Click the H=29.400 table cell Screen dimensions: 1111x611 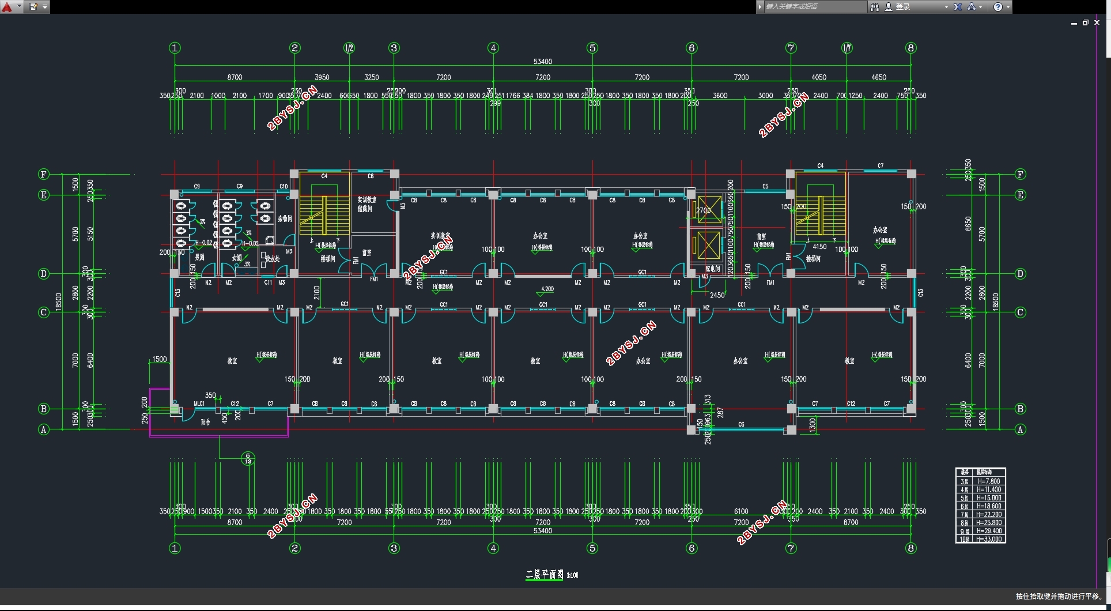click(x=989, y=531)
